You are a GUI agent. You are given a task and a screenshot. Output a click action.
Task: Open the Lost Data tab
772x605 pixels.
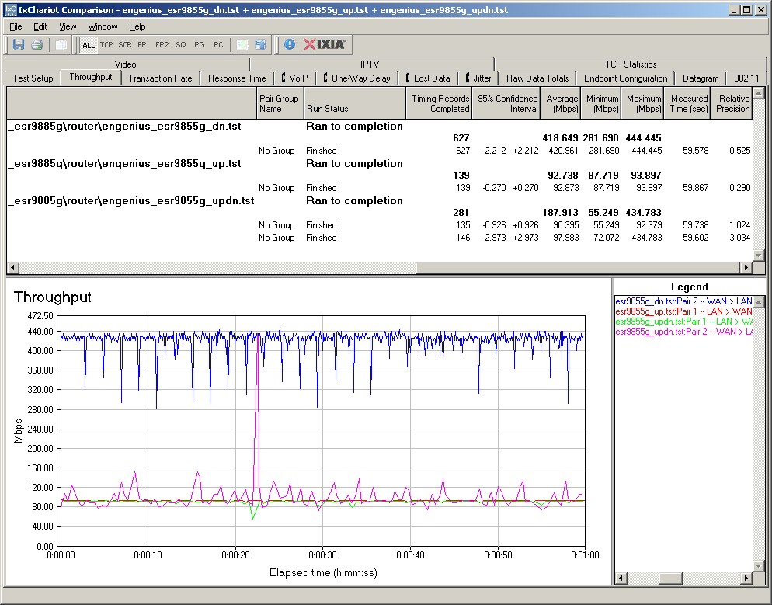click(x=427, y=78)
